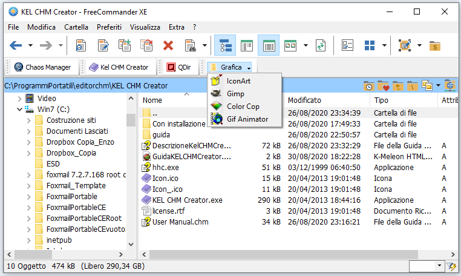Click the file list horizontal scrollbar
The image size is (461, 276).
coord(284,255)
